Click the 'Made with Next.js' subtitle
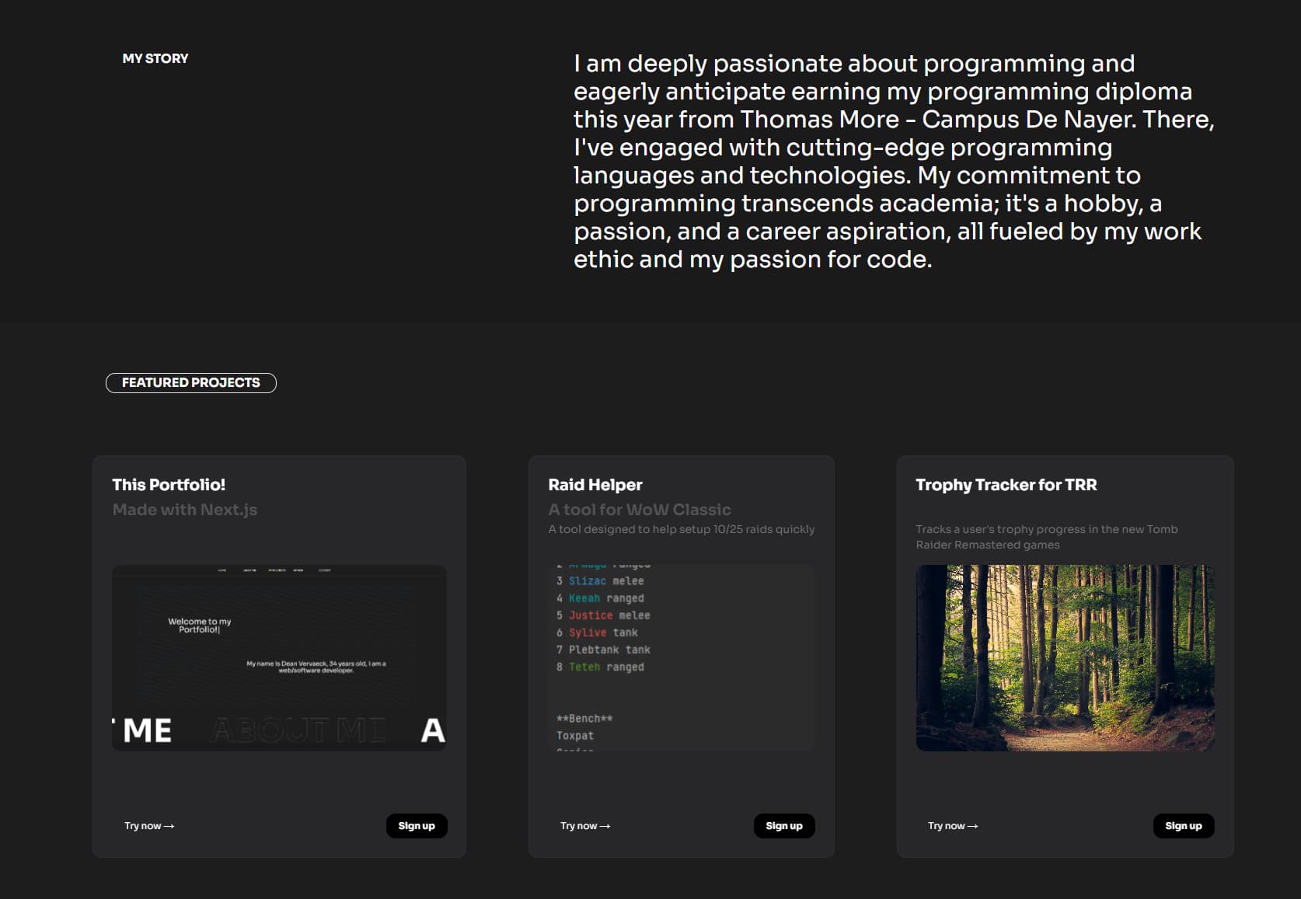This screenshot has height=899, width=1301. click(185, 510)
